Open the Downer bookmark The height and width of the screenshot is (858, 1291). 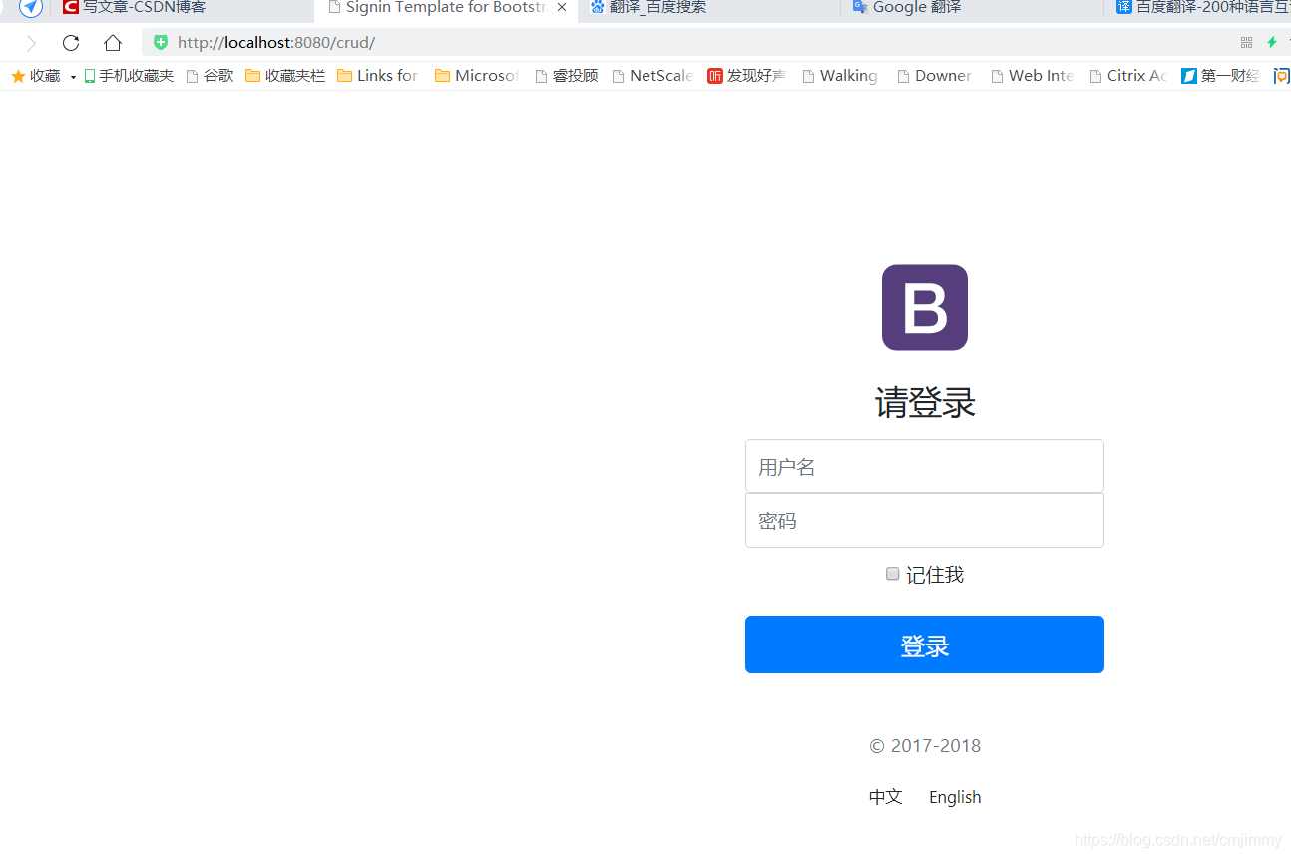click(935, 76)
